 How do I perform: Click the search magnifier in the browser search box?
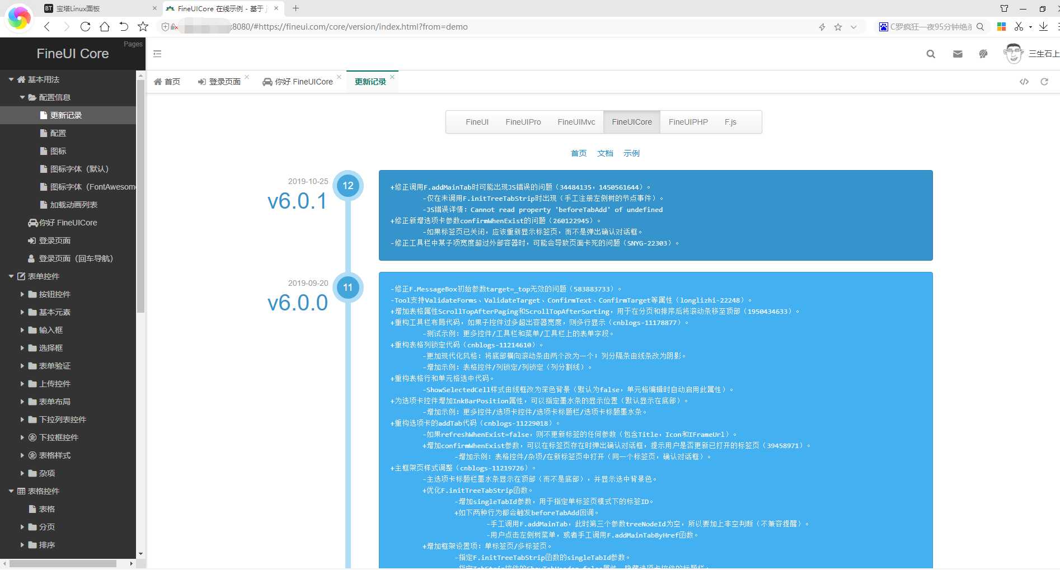980,27
